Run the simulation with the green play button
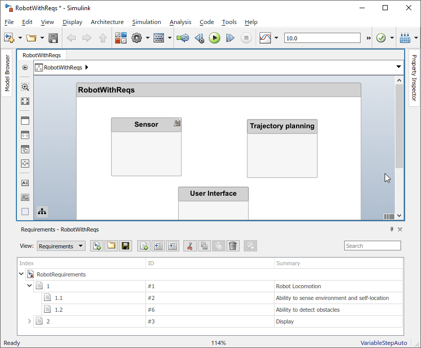This screenshot has height=348, width=421. coord(215,37)
